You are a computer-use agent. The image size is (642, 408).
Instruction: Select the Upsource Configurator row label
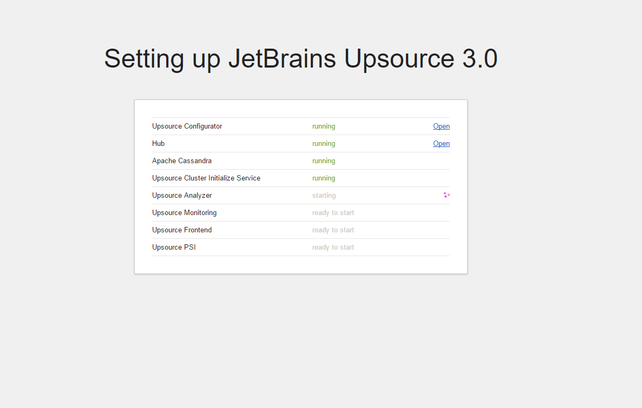pos(187,126)
